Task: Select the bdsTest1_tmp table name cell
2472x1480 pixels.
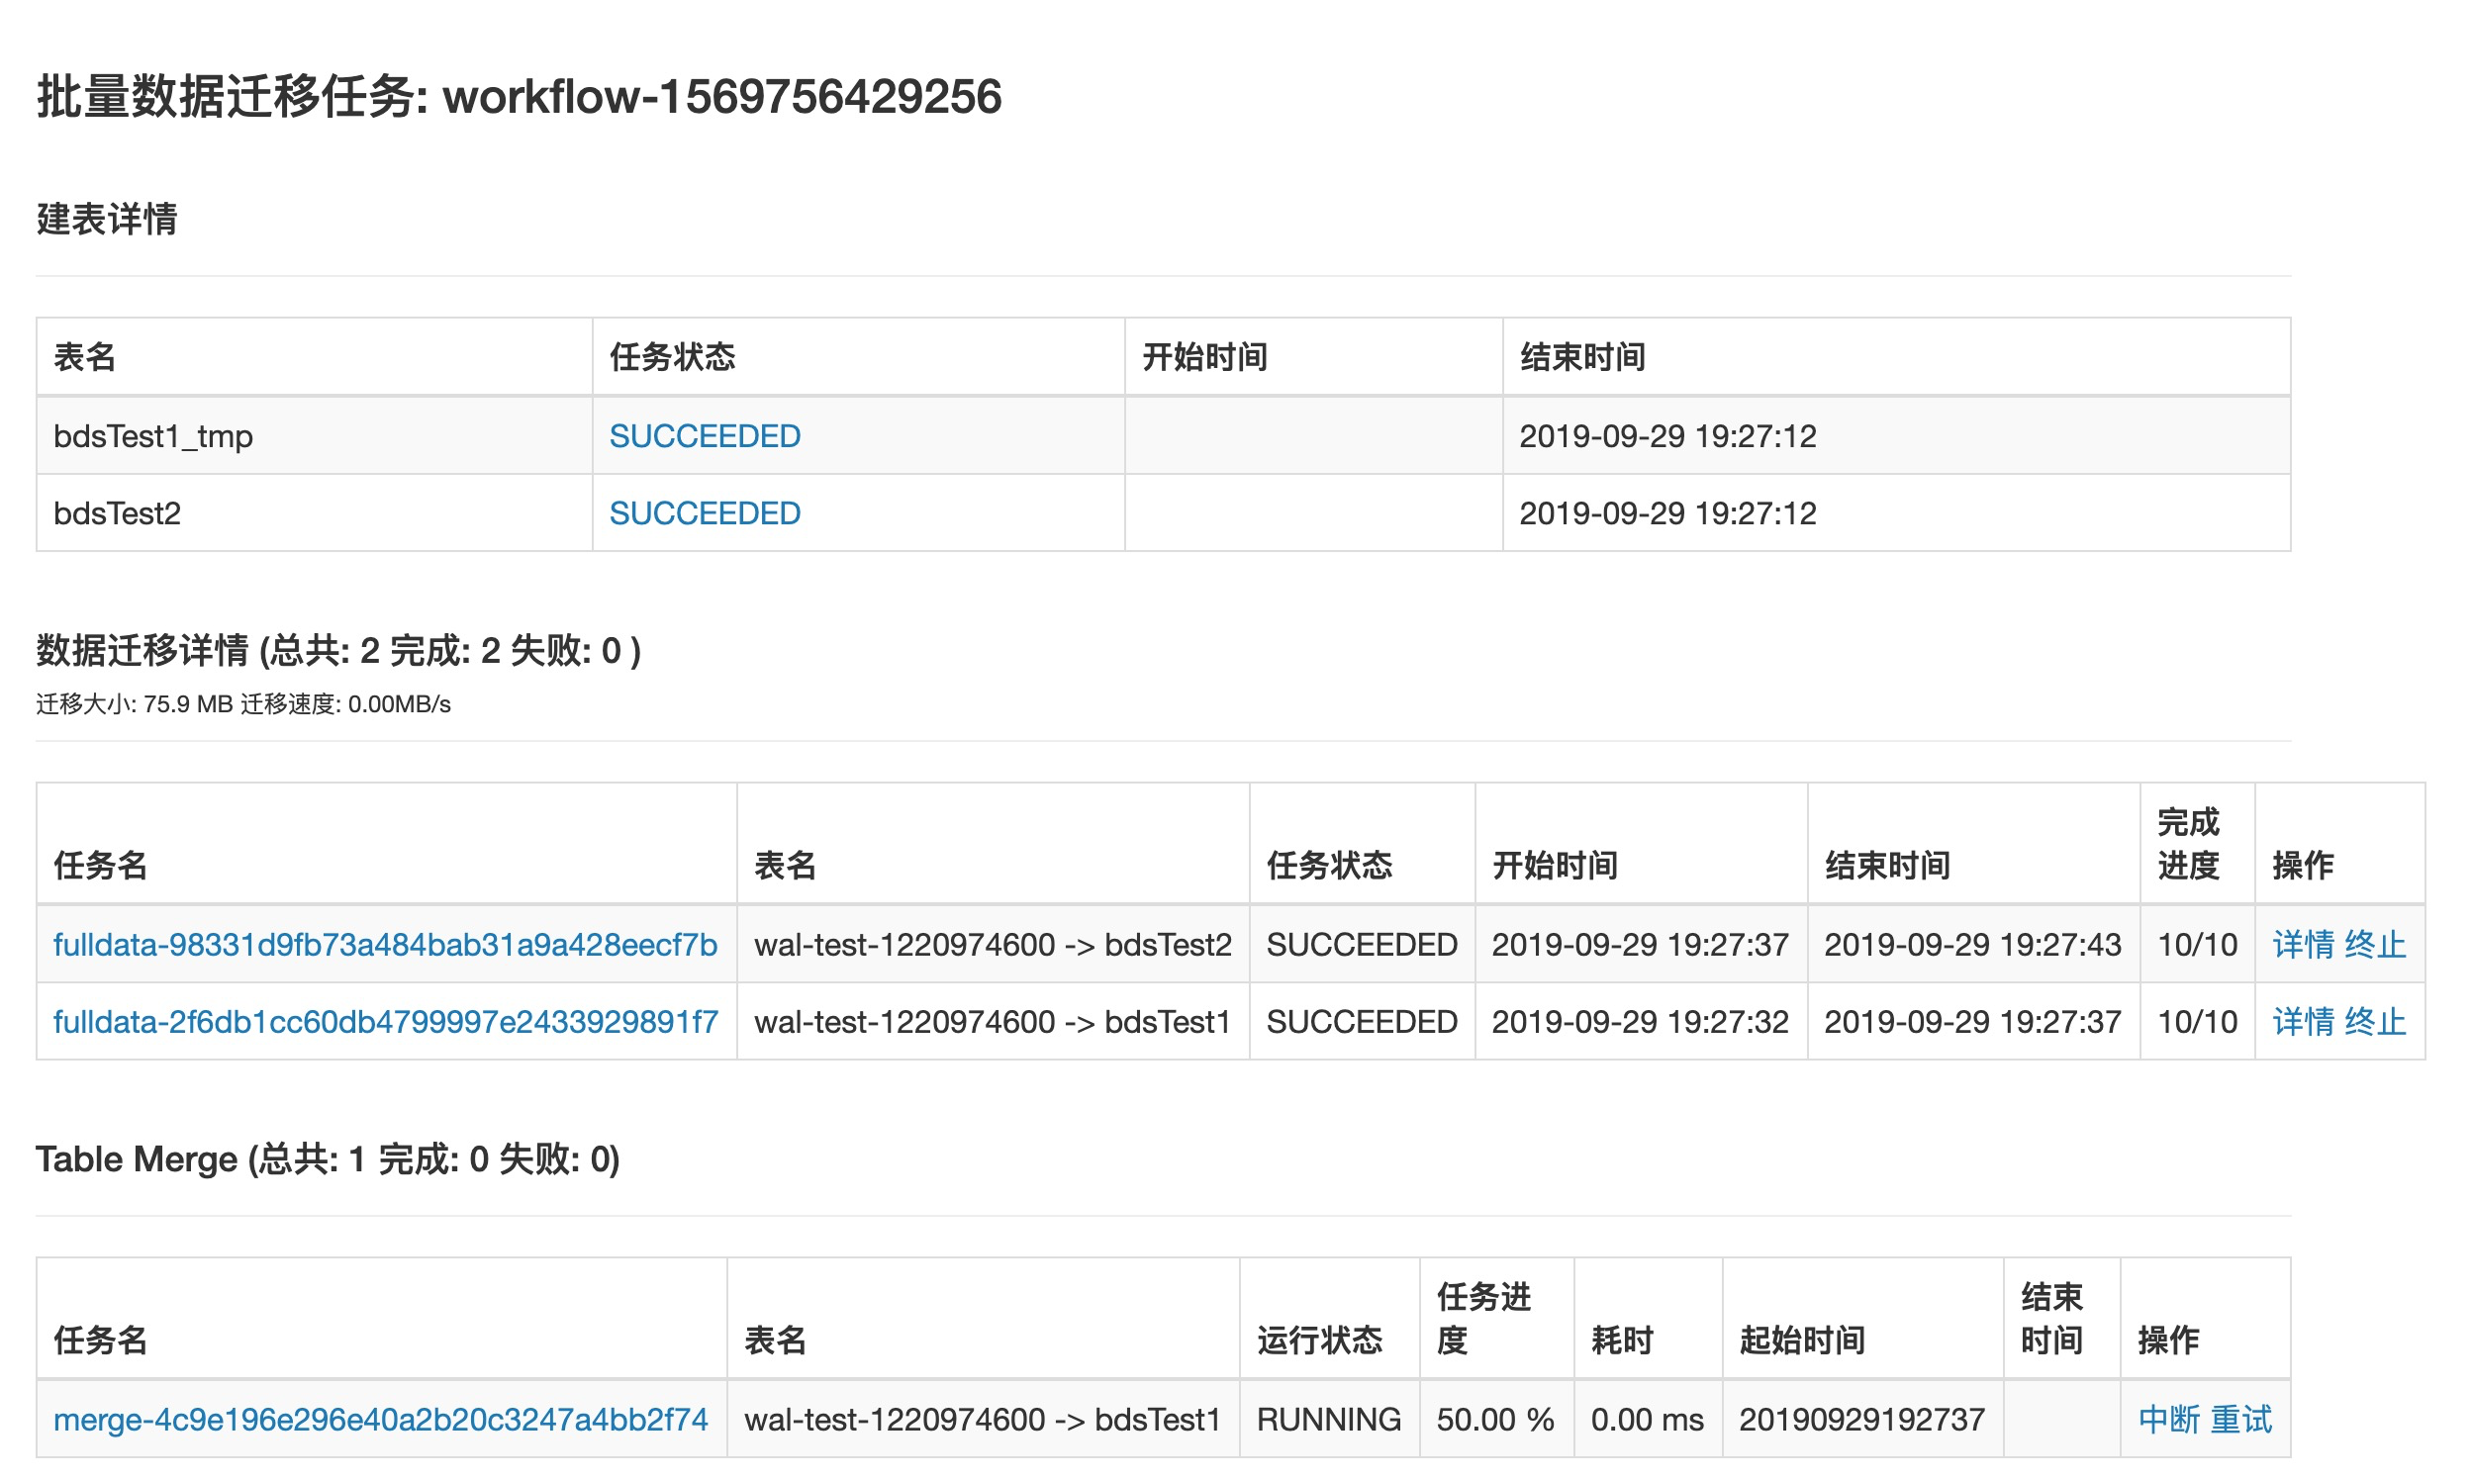Action: tap(315, 436)
